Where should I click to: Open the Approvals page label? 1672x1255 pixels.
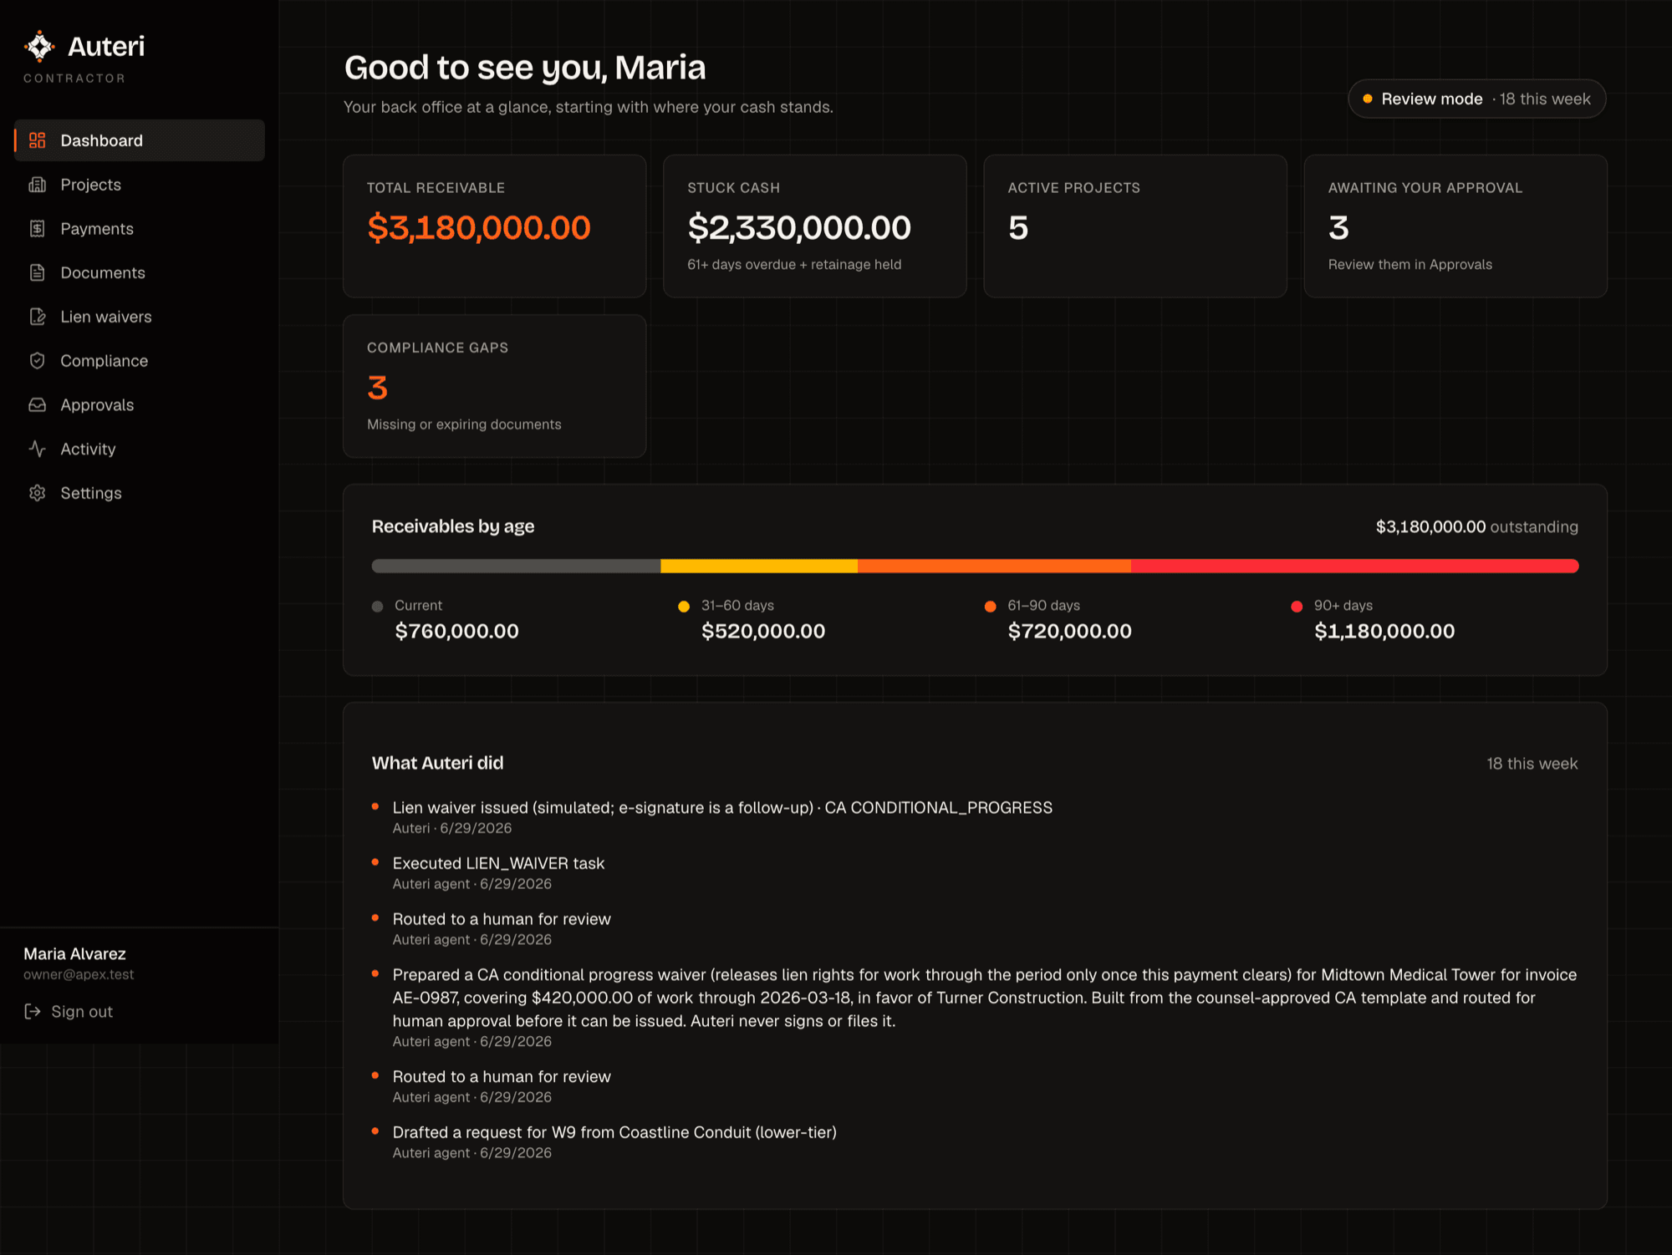(x=97, y=405)
